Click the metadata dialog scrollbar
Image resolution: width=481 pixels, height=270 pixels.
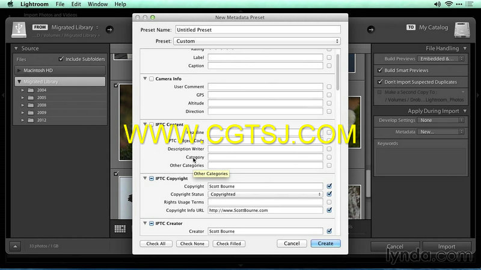pyautogui.click(x=338, y=72)
